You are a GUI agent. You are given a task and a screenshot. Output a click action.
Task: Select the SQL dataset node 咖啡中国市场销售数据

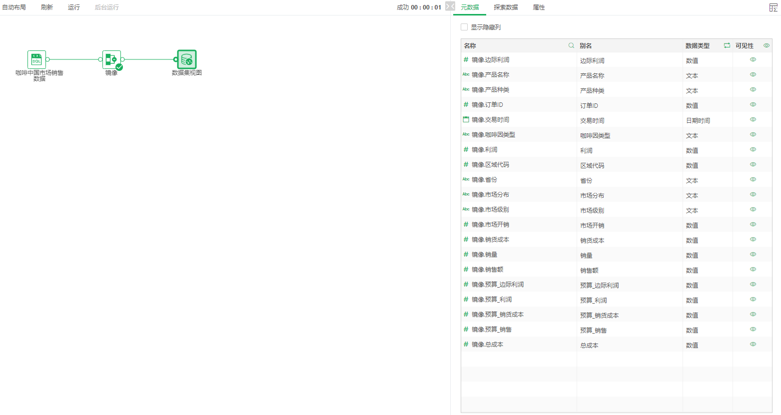pyautogui.click(x=36, y=59)
